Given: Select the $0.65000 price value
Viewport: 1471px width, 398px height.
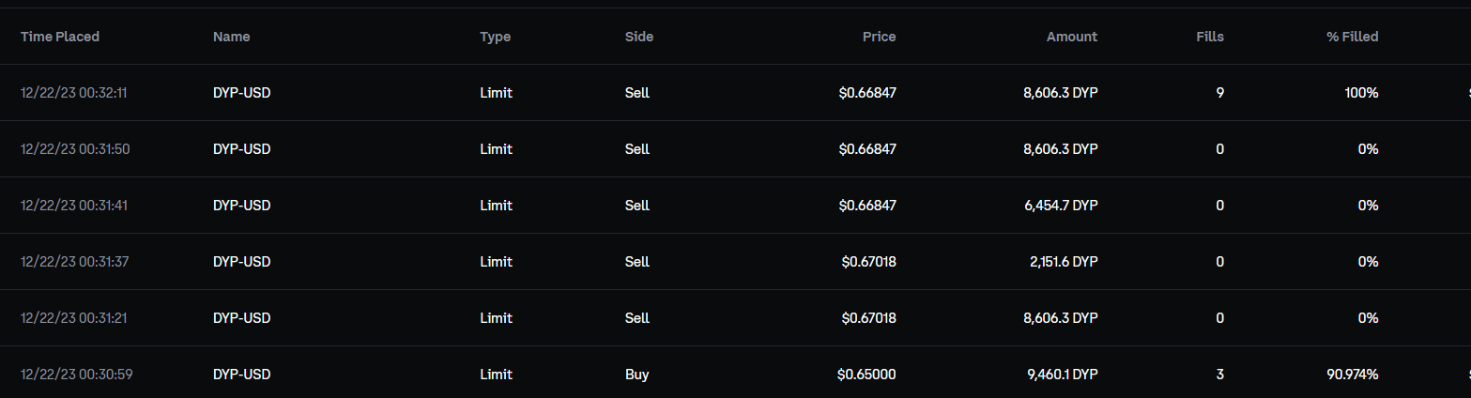Looking at the screenshot, I should (866, 375).
